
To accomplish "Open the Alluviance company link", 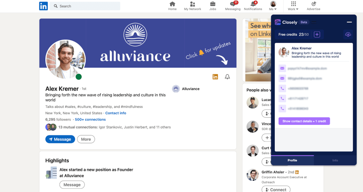I will [190, 89].
